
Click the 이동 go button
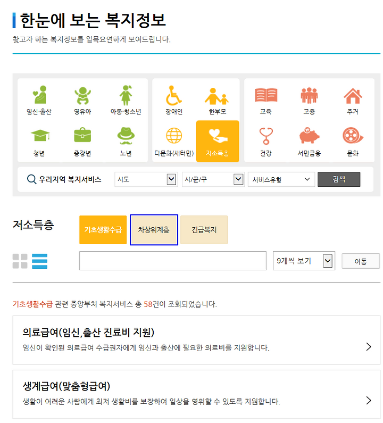click(x=361, y=261)
